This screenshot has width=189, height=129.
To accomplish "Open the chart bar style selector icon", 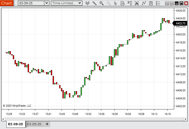I will coord(87,3).
